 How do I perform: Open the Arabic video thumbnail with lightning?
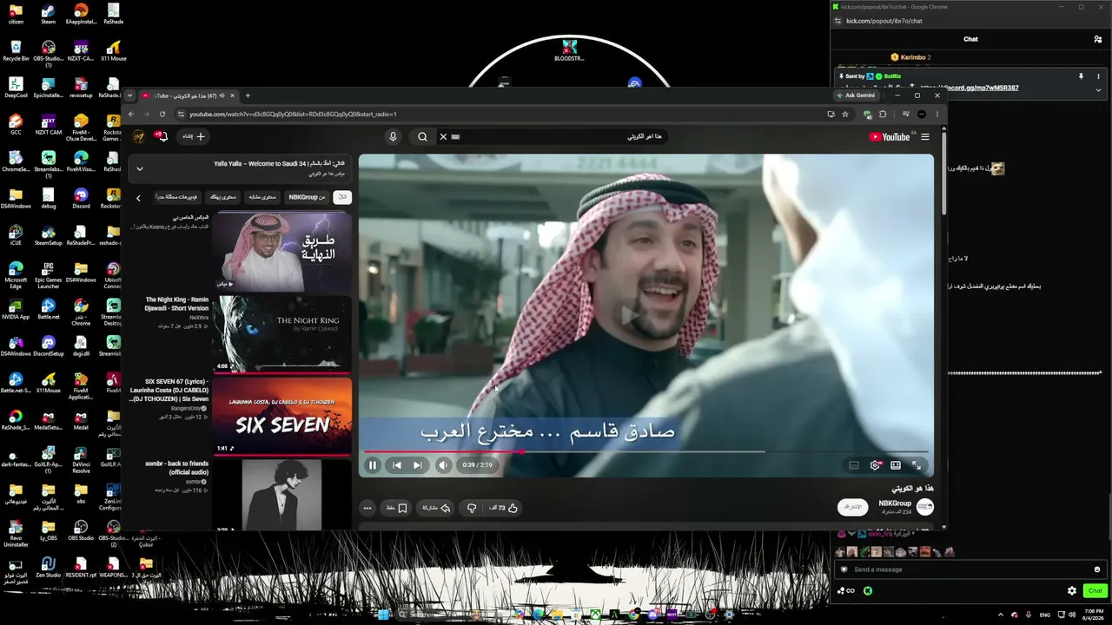283,251
